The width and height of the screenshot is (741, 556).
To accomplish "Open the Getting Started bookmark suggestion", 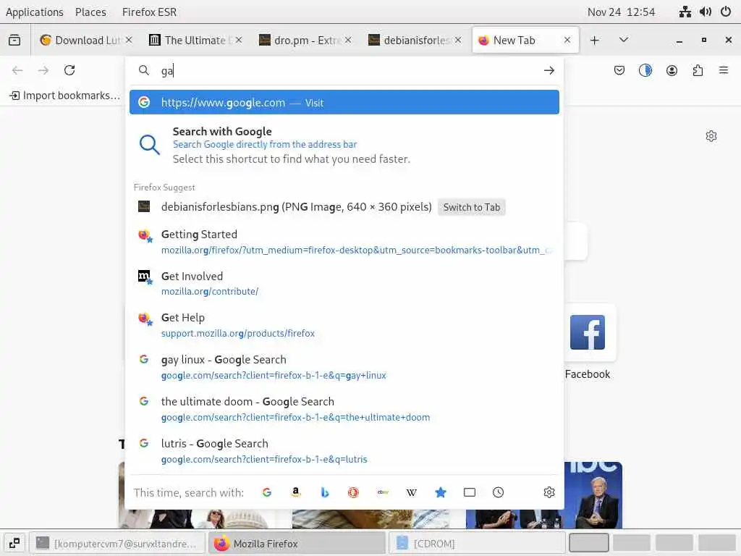I will 344,242.
